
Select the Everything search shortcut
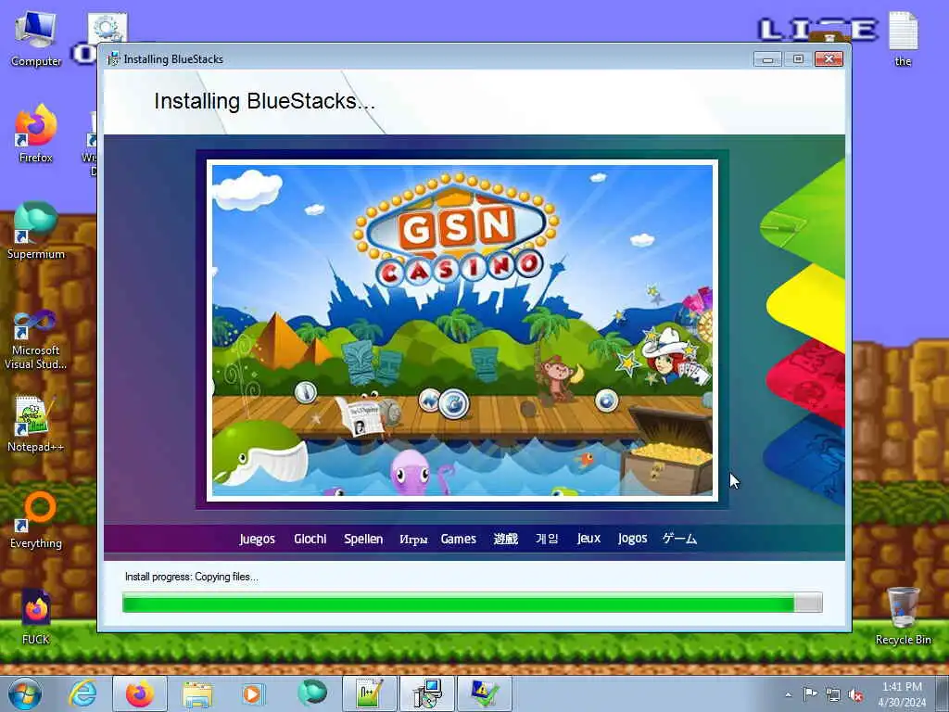[x=36, y=519]
